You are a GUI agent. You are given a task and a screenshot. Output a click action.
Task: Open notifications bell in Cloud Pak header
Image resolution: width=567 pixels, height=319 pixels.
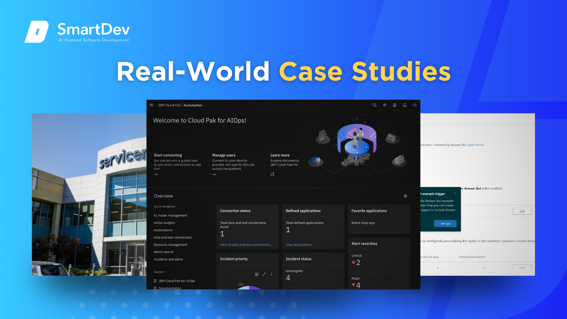pos(405,105)
